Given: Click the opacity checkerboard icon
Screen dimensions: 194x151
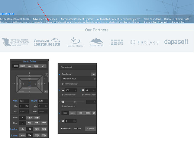Looking at the screenshot, I should tap(63, 102).
